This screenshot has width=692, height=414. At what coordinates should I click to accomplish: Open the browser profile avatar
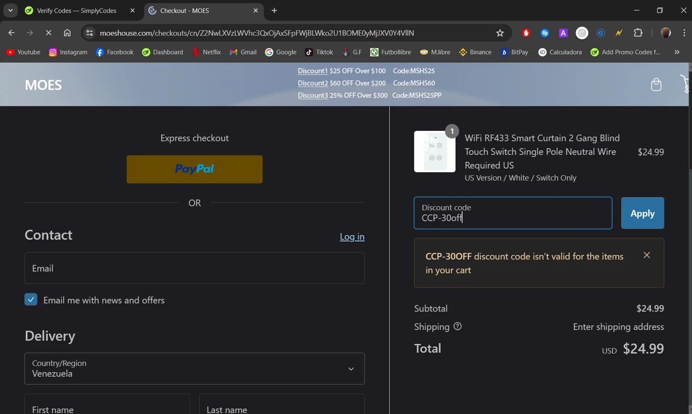tap(666, 33)
